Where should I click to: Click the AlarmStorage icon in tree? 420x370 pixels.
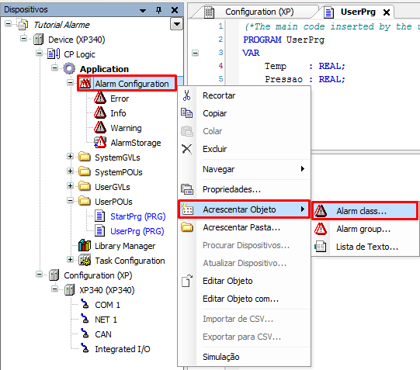pyautogui.click(x=100, y=143)
